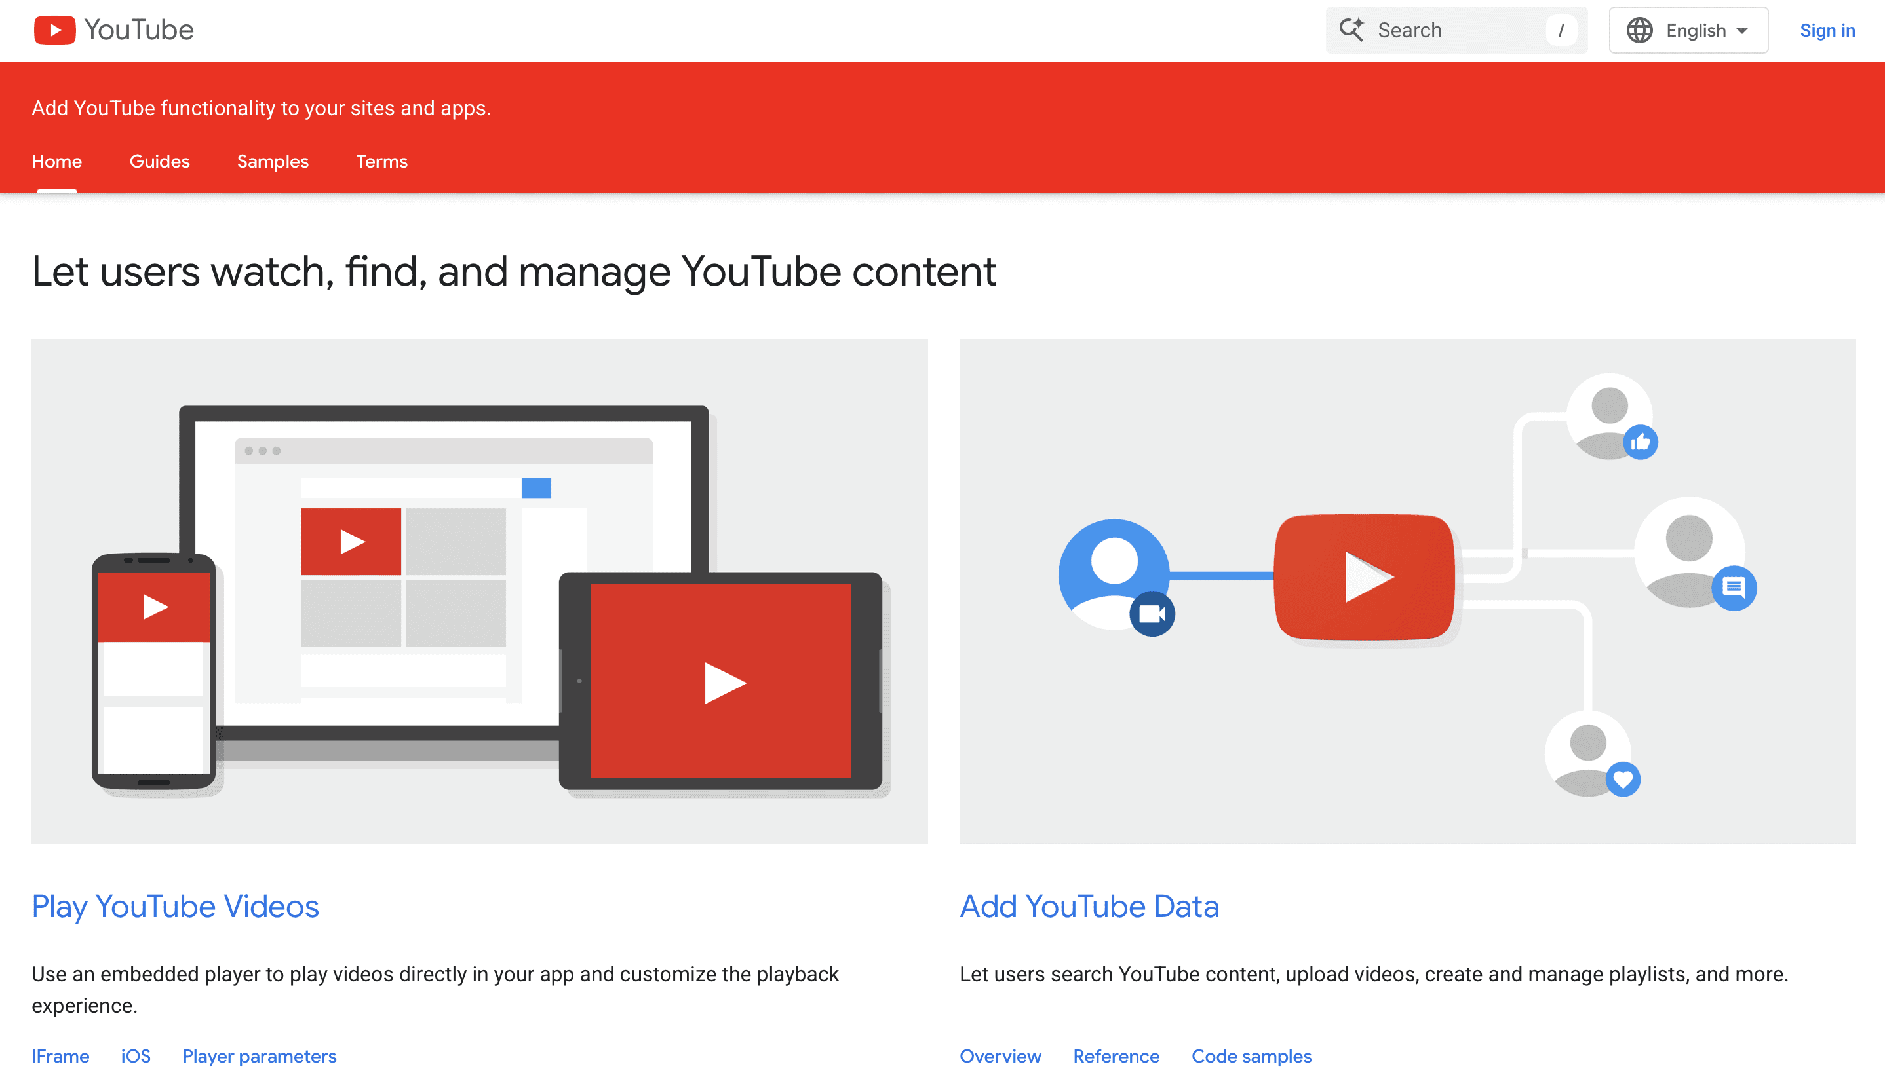Select the Home navigation item

point(56,160)
